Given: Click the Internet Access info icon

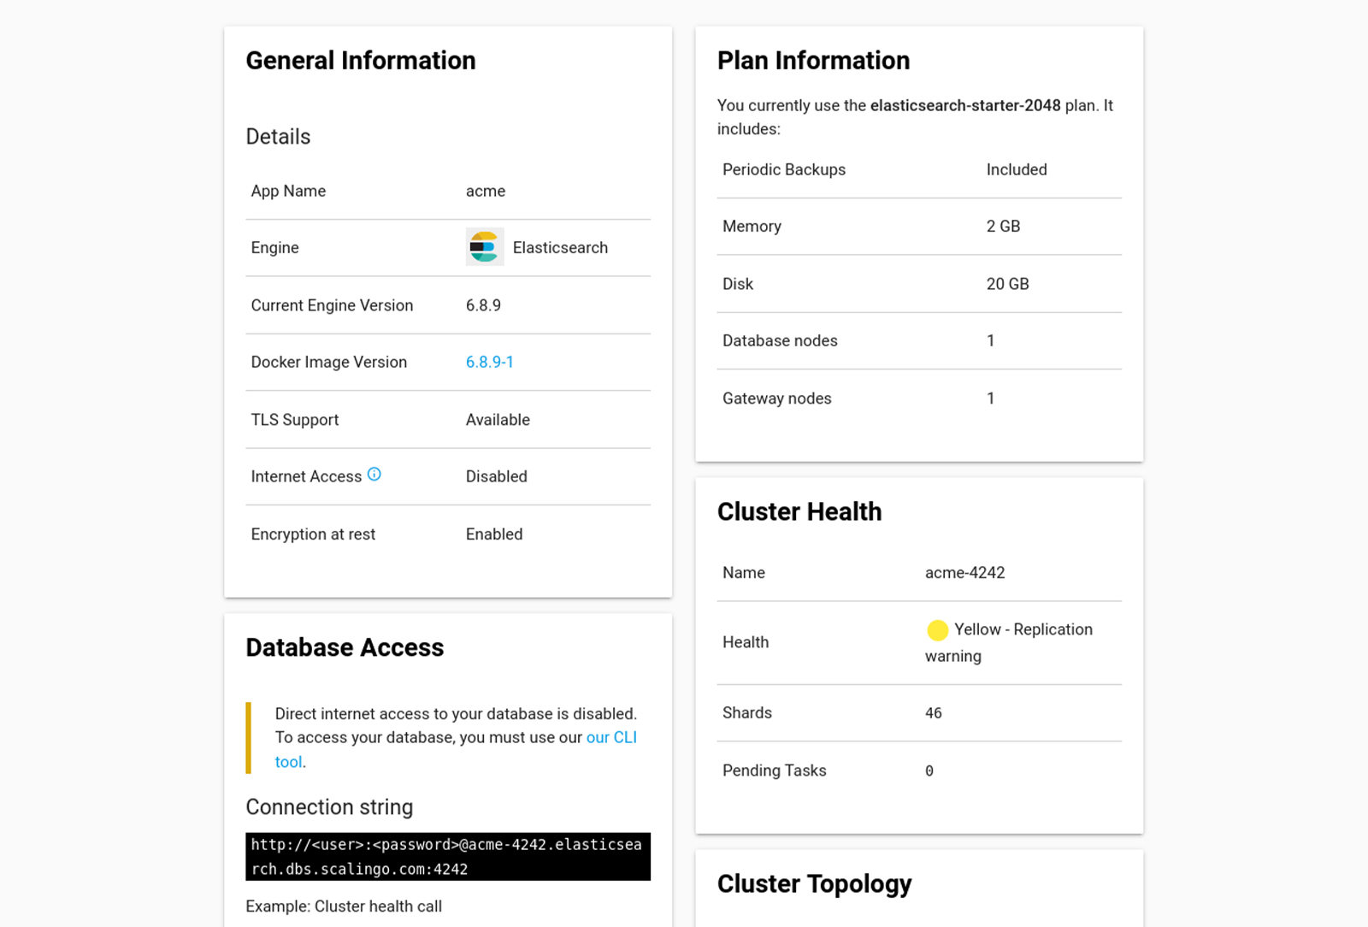Looking at the screenshot, I should 374,475.
